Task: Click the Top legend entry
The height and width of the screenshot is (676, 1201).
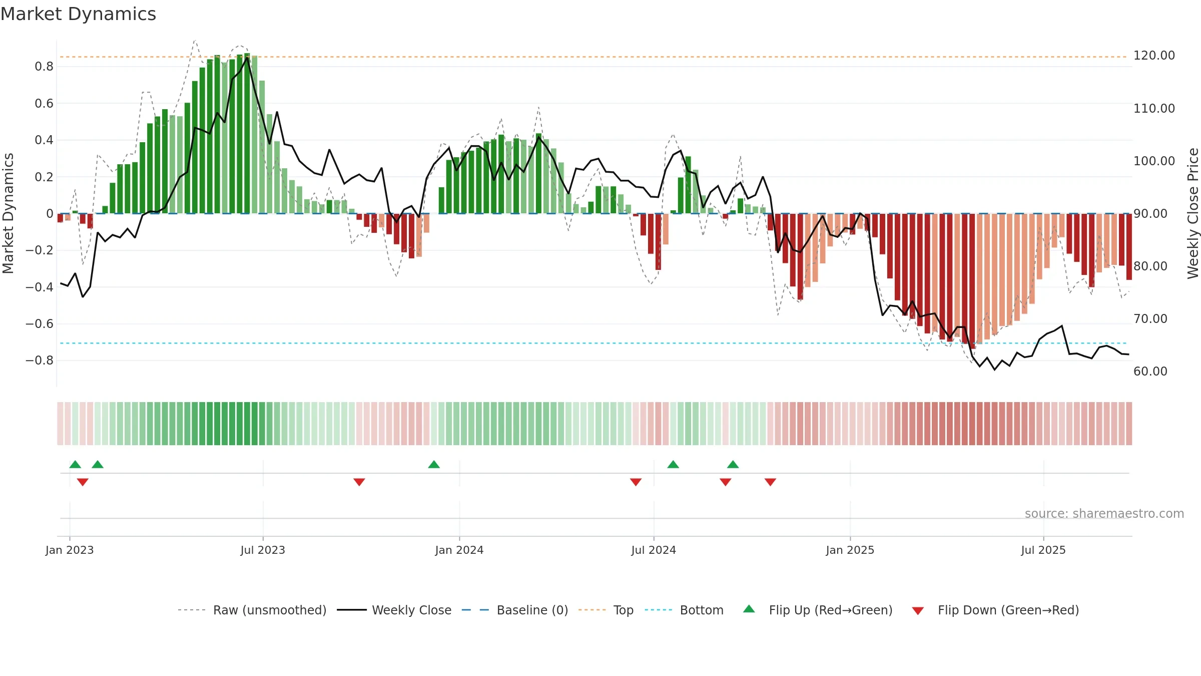Action: (606, 610)
